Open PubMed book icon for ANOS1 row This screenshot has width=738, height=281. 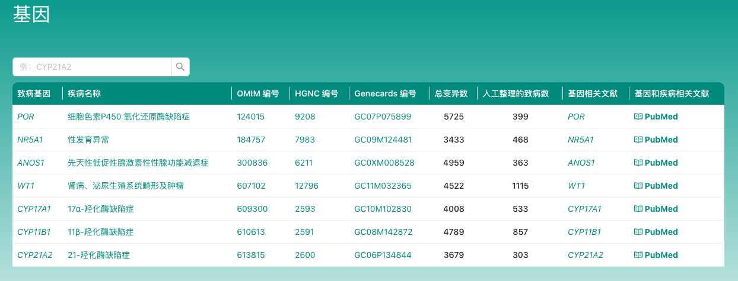coord(638,163)
